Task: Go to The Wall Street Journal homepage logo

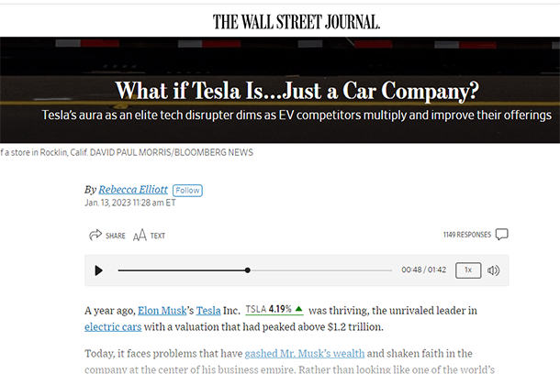Action: tap(297, 22)
